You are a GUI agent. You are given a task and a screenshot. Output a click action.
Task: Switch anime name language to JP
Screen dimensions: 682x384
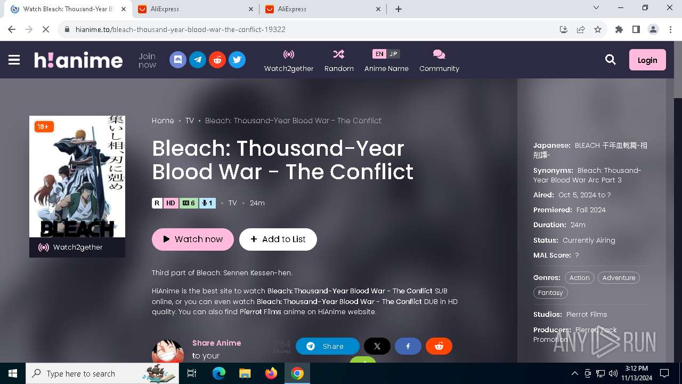click(393, 54)
